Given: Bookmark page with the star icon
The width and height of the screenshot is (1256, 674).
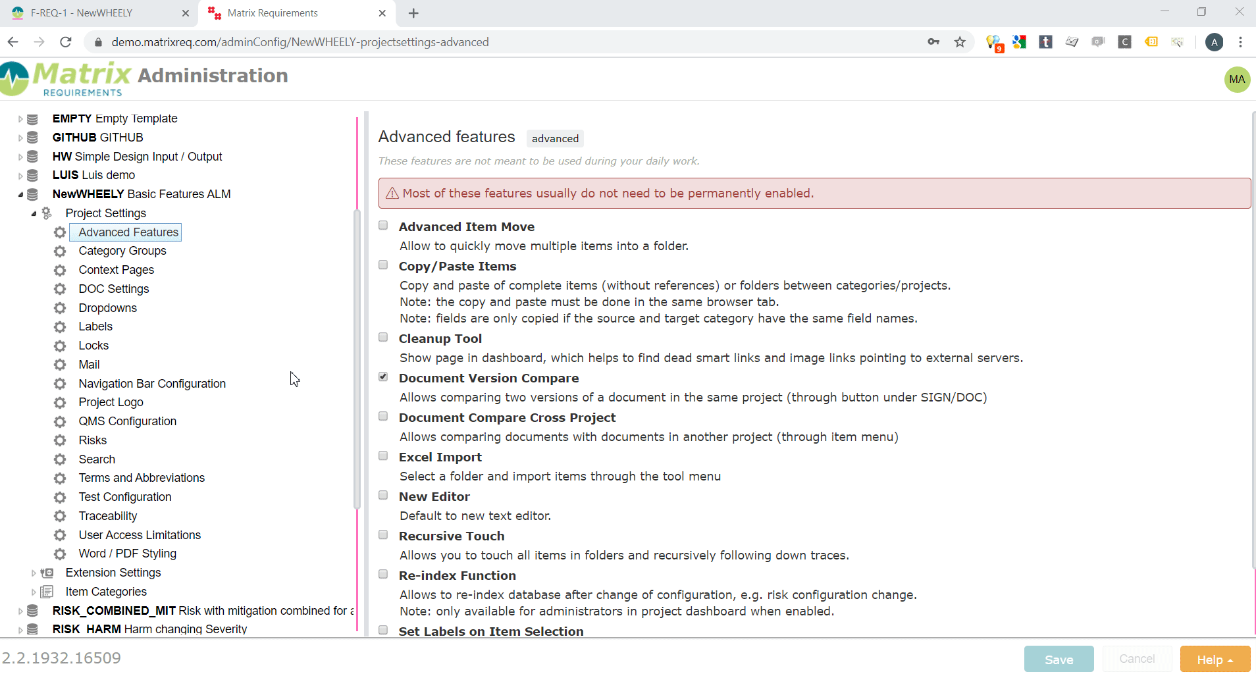Looking at the screenshot, I should click(x=960, y=42).
